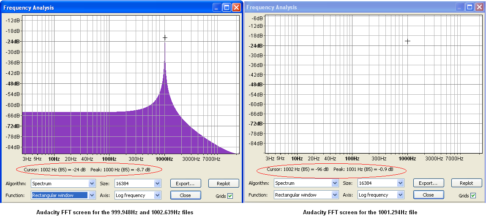486x221 pixels.
Task: Open Algorithm dropdown in right Frequency Analysis window
Action: [x=306, y=184]
